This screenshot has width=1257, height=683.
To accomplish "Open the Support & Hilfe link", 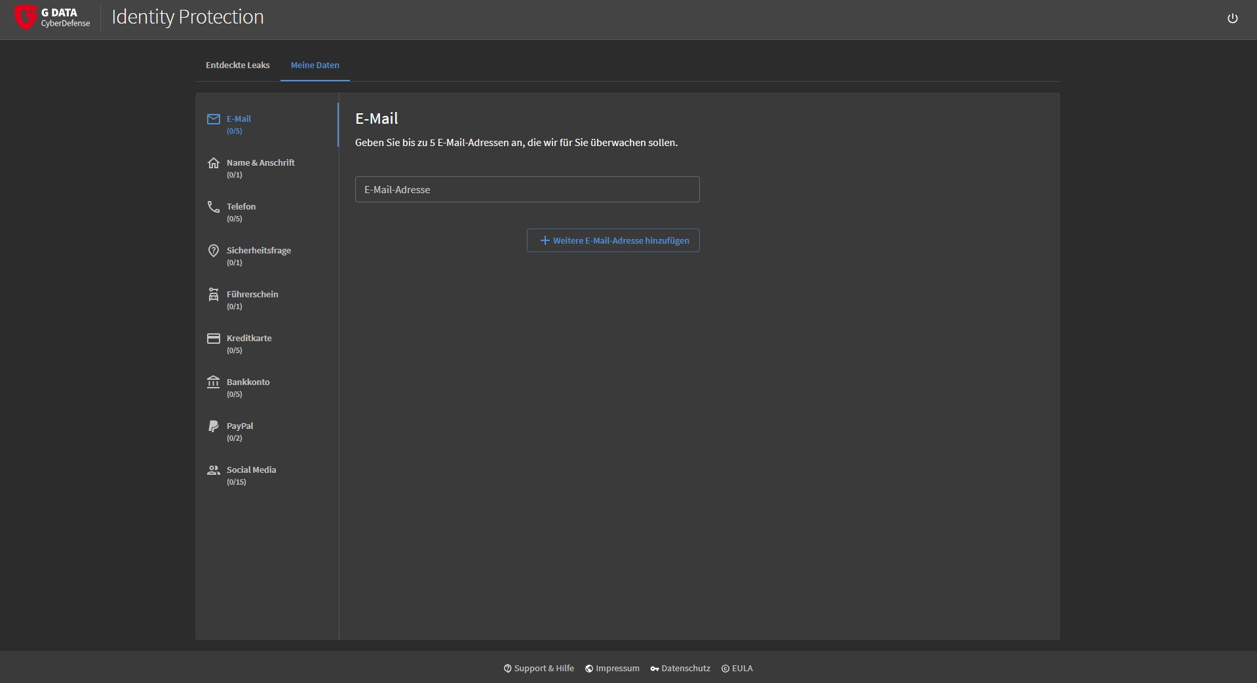I will click(539, 669).
